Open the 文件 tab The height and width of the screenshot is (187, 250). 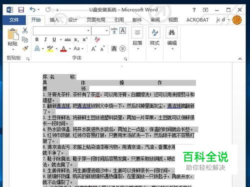[x=14, y=20]
